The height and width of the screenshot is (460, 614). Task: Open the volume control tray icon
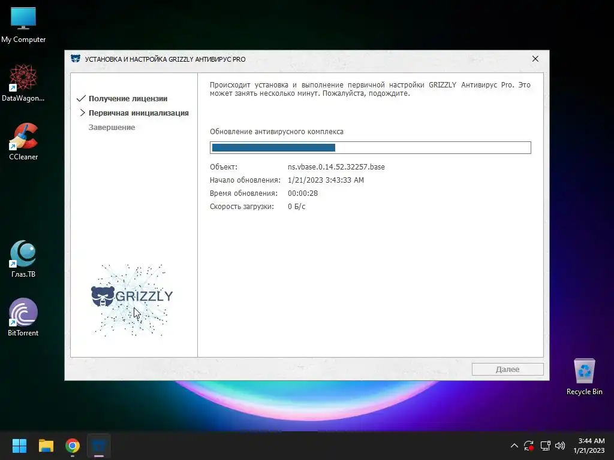tap(560, 446)
